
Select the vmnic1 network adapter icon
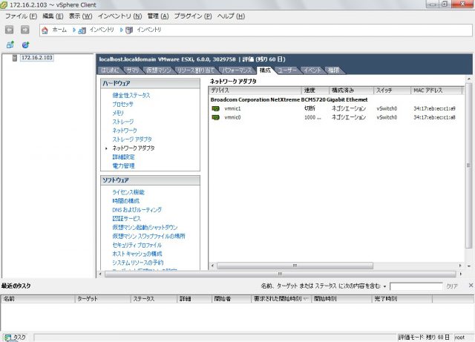216,108
